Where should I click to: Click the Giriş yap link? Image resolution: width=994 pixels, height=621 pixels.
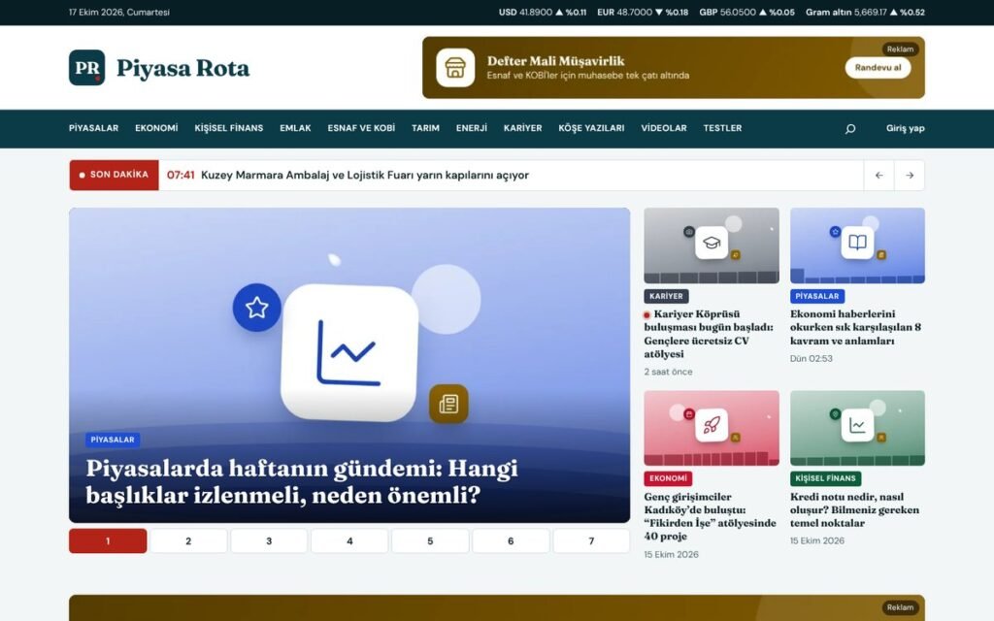tap(906, 129)
